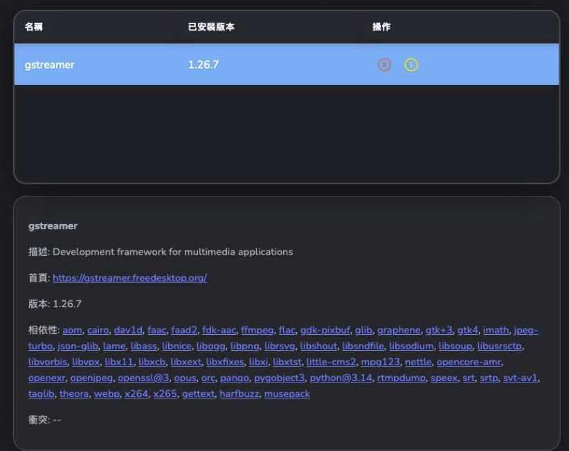Click the gtk4 dependency link

point(466,331)
